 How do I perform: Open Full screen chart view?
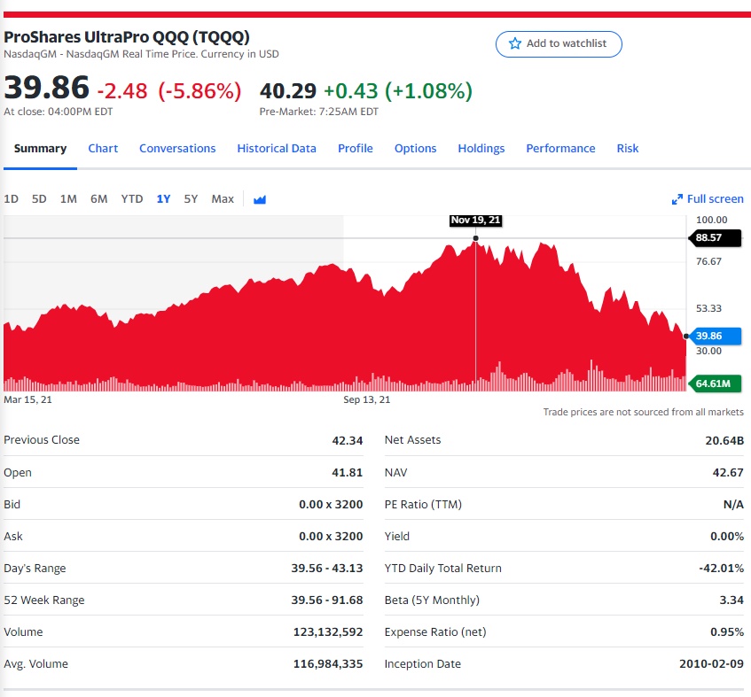coord(708,199)
